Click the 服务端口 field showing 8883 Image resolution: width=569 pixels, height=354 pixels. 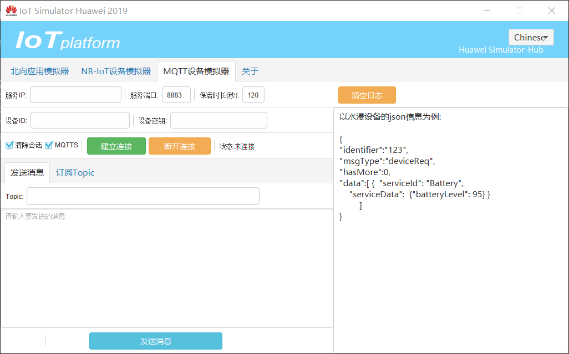pos(176,95)
